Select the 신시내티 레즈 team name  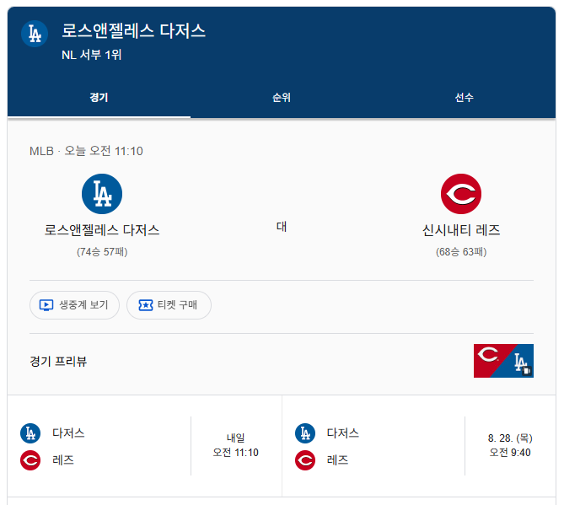click(461, 230)
